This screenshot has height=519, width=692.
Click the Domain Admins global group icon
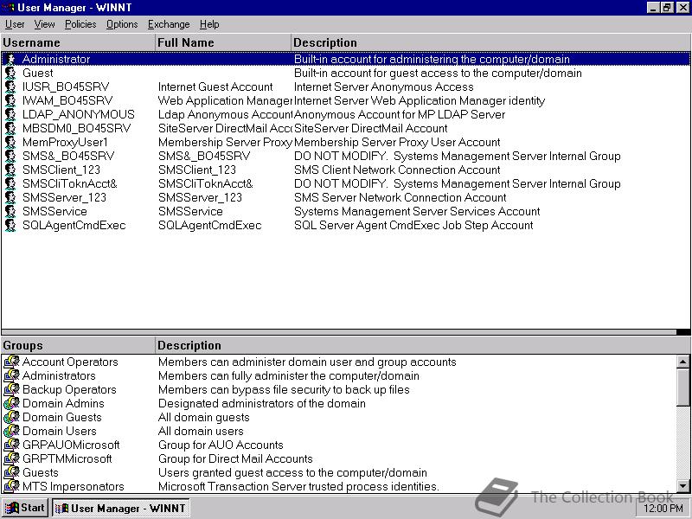click(x=11, y=403)
